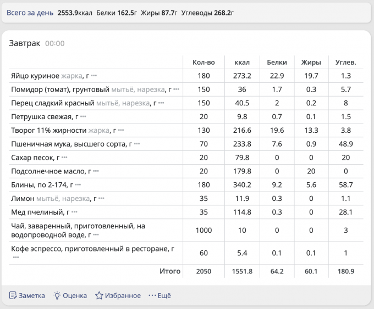Click the Заметка note icon

[x=13, y=295]
